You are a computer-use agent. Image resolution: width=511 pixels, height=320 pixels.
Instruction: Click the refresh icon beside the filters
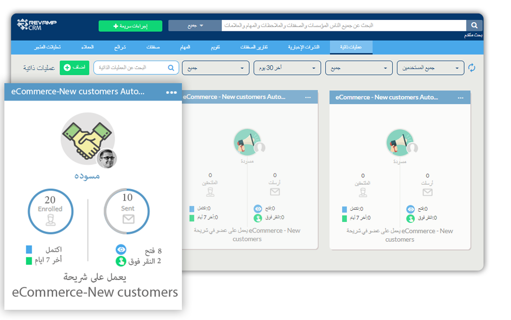tap(472, 68)
